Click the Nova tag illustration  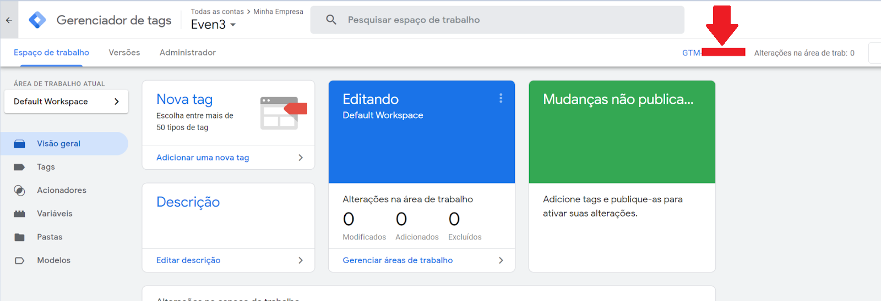(x=283, y=113)
